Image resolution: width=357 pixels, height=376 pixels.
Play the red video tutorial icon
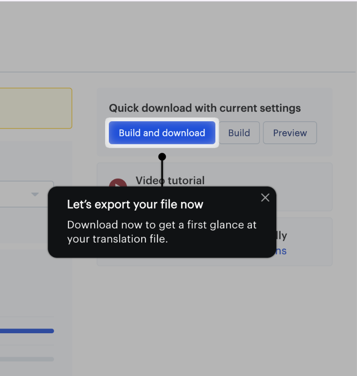click(x=118, y=183)
